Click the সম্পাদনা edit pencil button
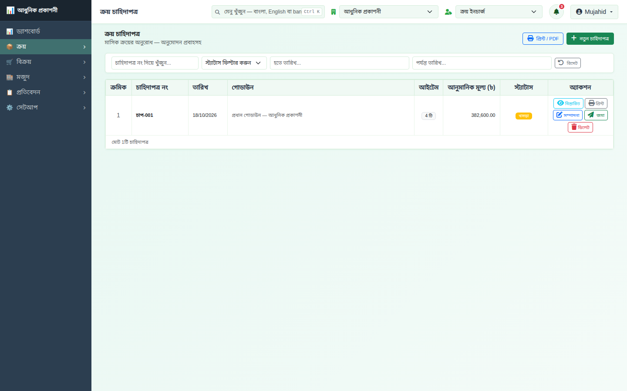Viewport: 627px width, 391px height. pos(568,115)
